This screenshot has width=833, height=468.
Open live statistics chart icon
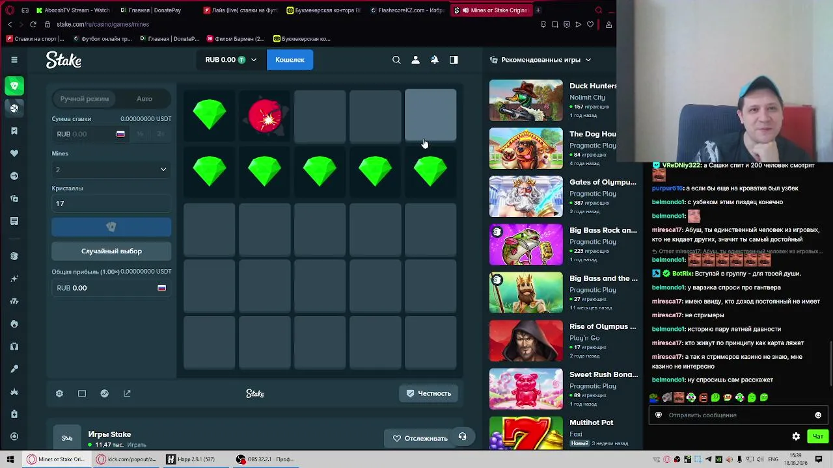(x=104, y=393)
